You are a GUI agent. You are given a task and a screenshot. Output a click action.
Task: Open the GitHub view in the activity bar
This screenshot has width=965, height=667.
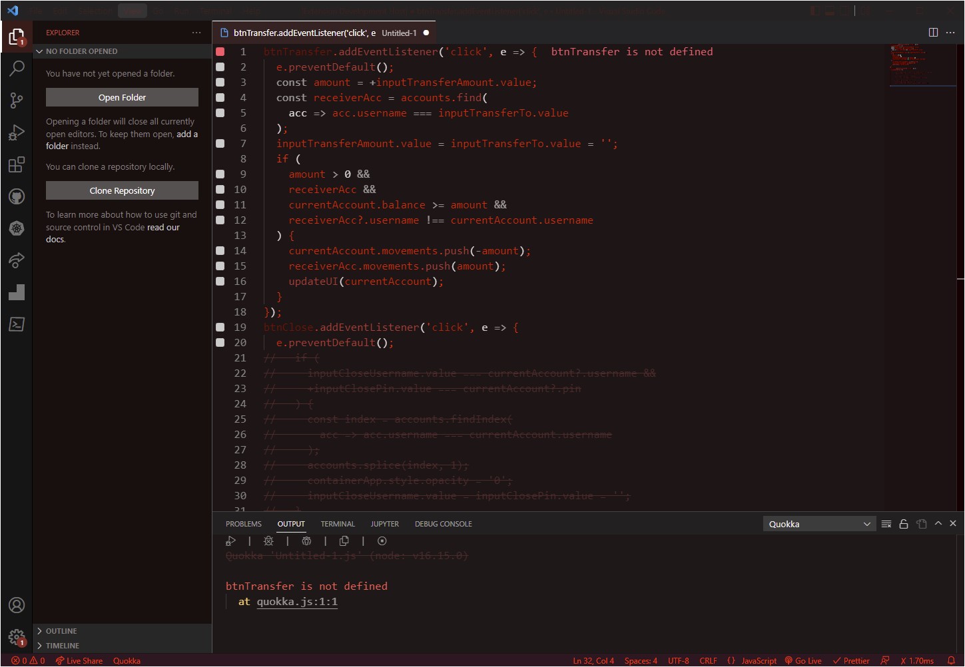click(x=17, y=196)
